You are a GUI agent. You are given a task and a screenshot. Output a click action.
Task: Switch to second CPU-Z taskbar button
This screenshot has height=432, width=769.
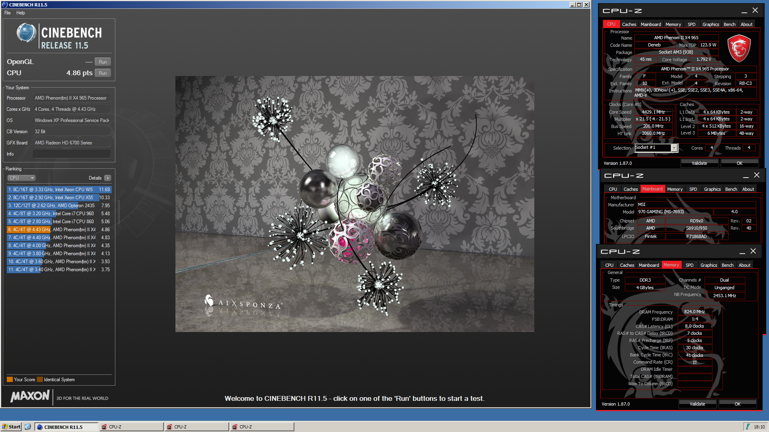tap(197, 427)
